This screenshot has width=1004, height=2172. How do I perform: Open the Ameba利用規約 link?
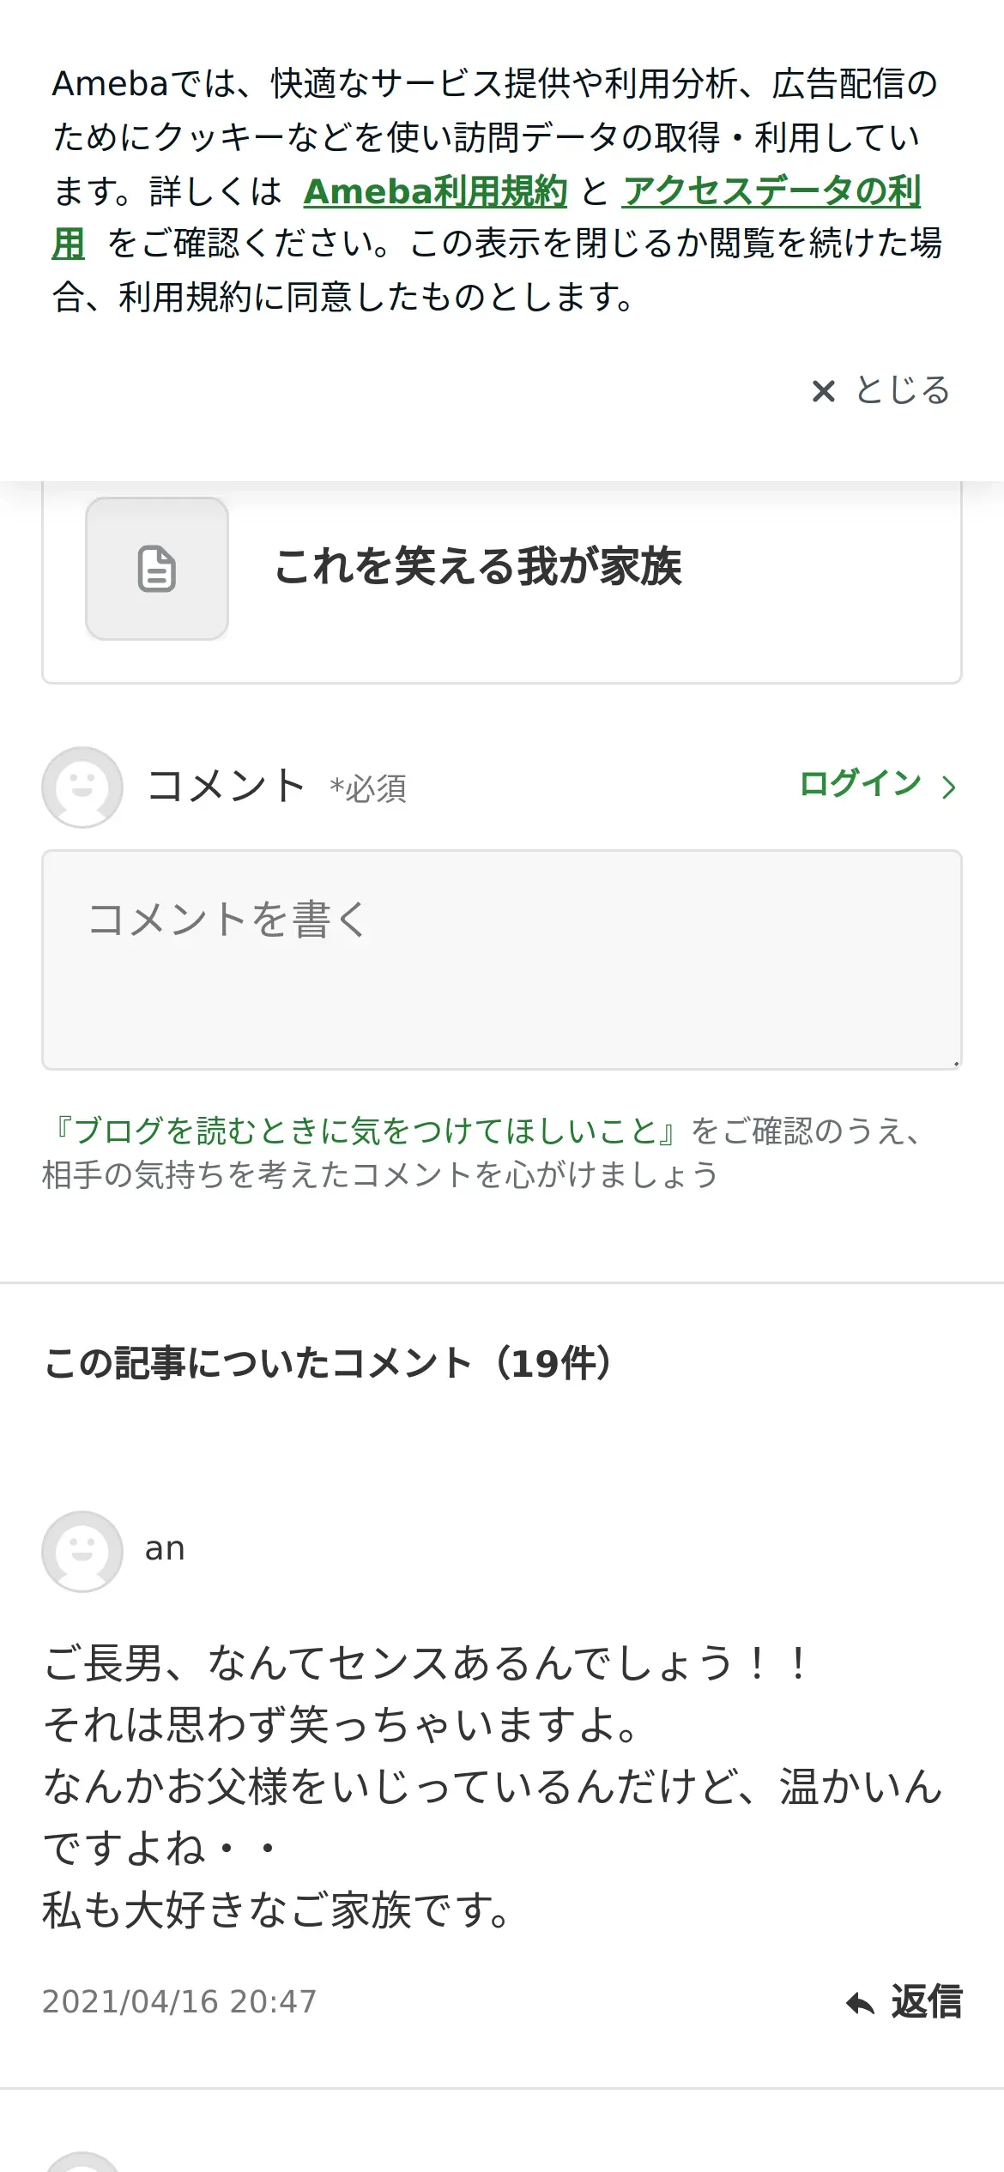click(x=435, y=191)
